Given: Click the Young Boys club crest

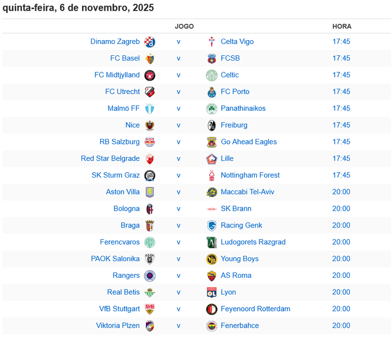Looking at the screenshot, I should point(212,259).
